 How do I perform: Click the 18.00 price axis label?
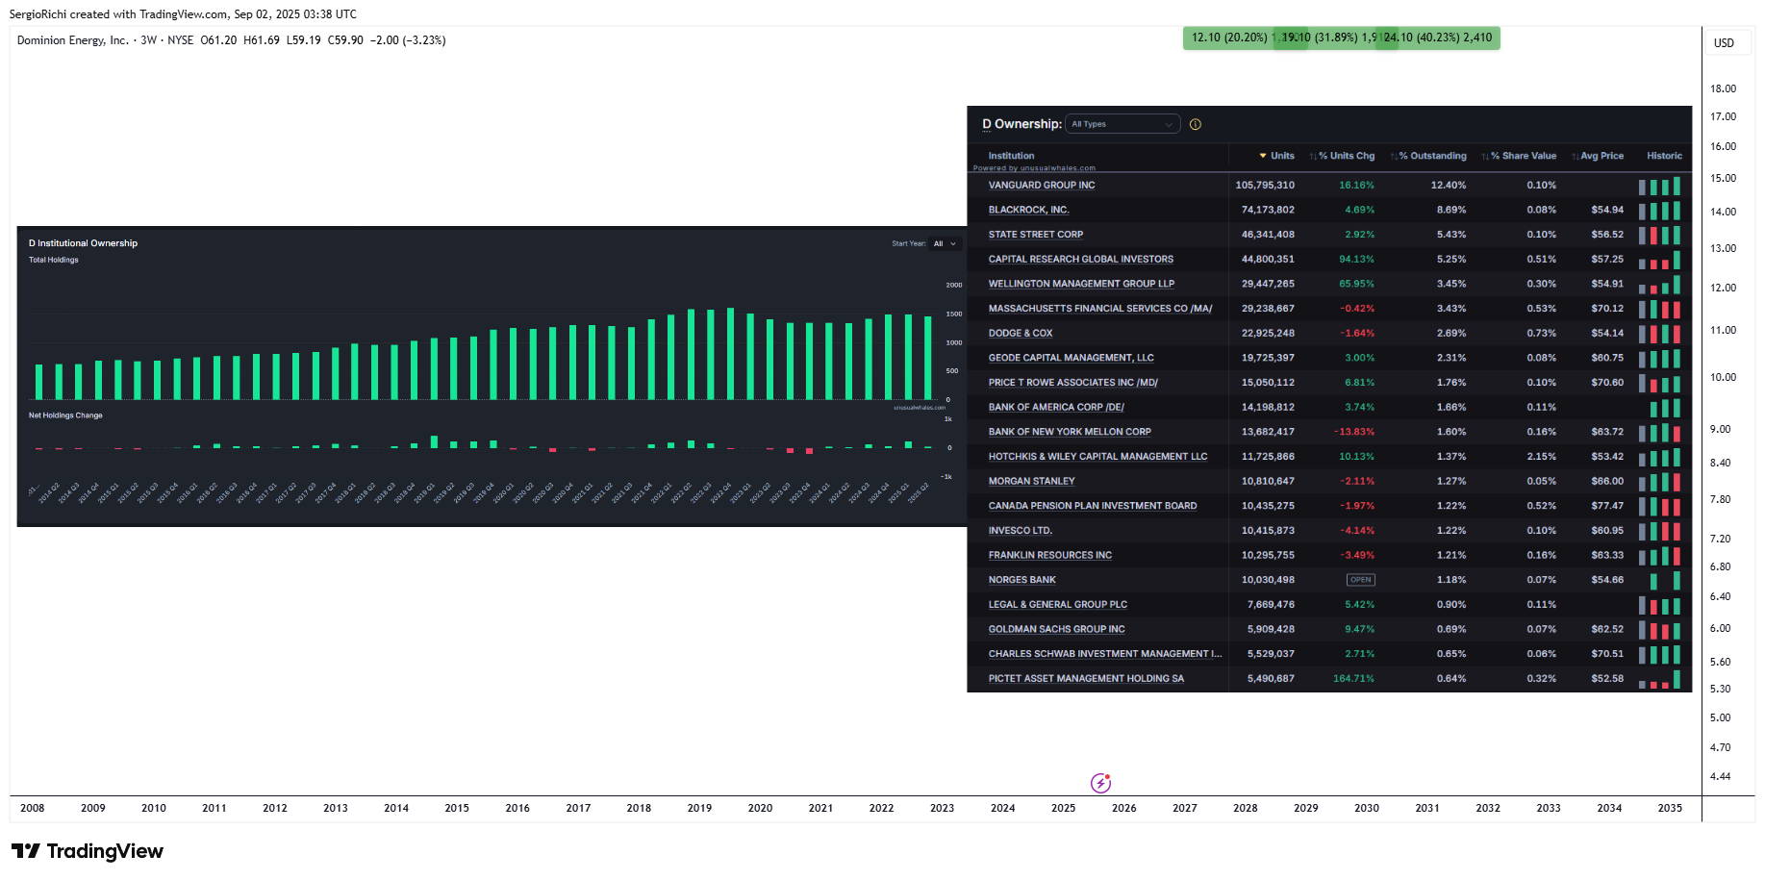click(x=1723, y=88)
